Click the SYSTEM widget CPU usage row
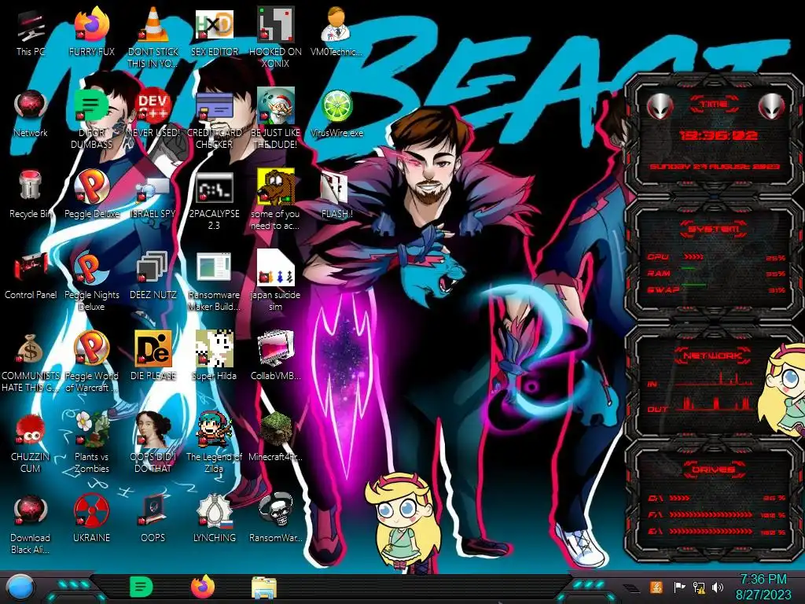Screen dimensions: 805x604 tap(715, 257)
